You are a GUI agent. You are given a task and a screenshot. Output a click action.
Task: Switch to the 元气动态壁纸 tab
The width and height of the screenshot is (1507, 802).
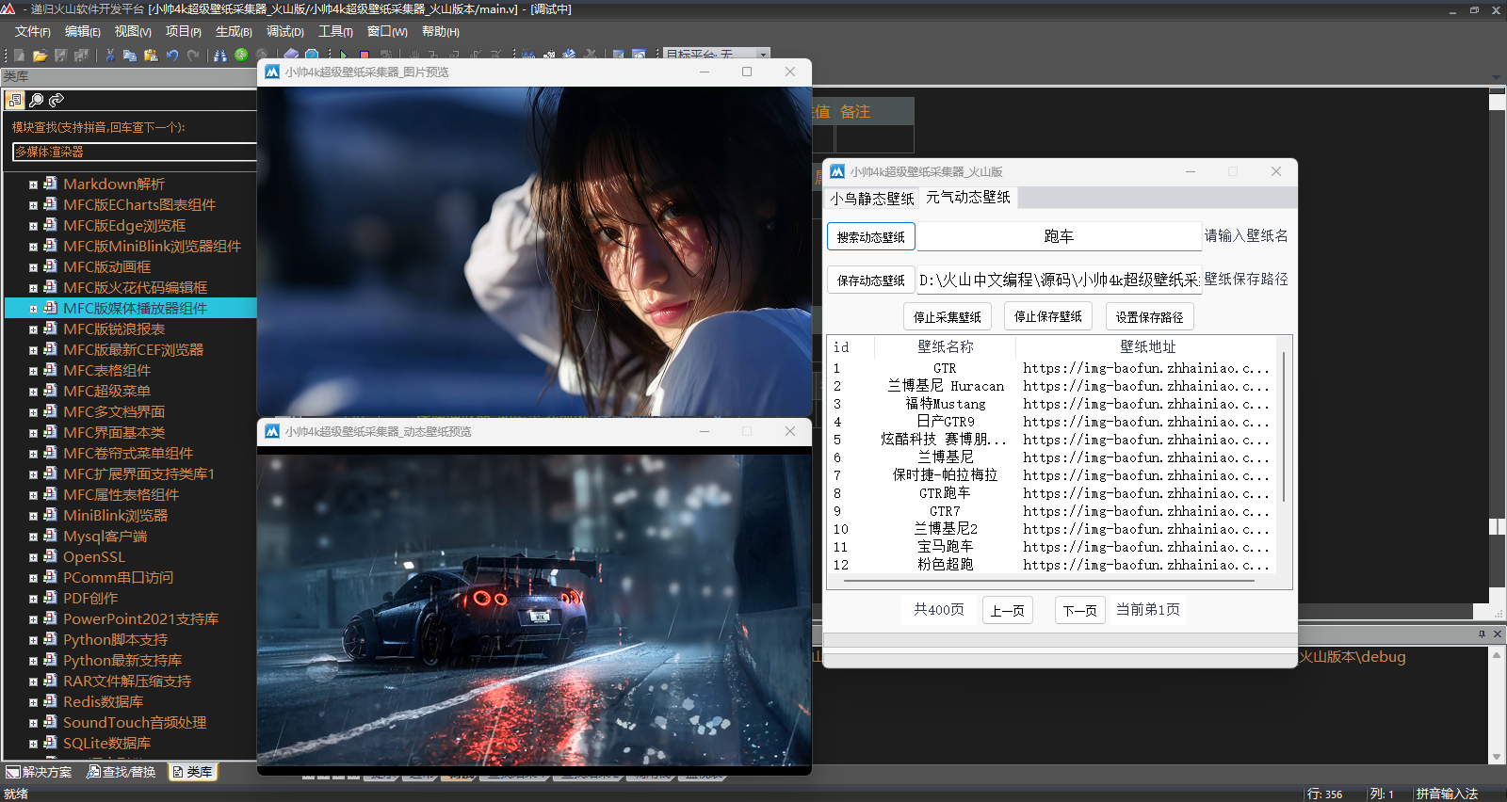pyautogui.click(x=967, y=197)
